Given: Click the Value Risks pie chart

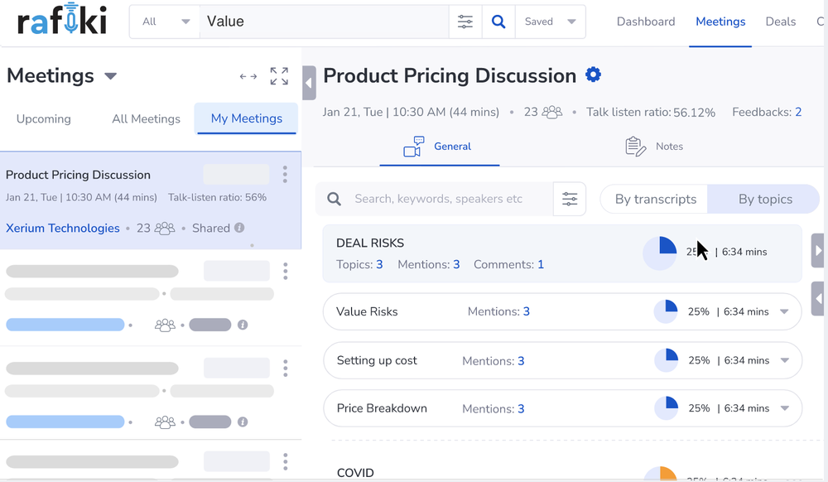Looking at the screenshot, I should pyautogui.click(x=666, y=311).
